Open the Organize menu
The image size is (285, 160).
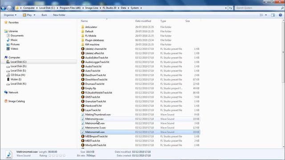tap(10, 15)
